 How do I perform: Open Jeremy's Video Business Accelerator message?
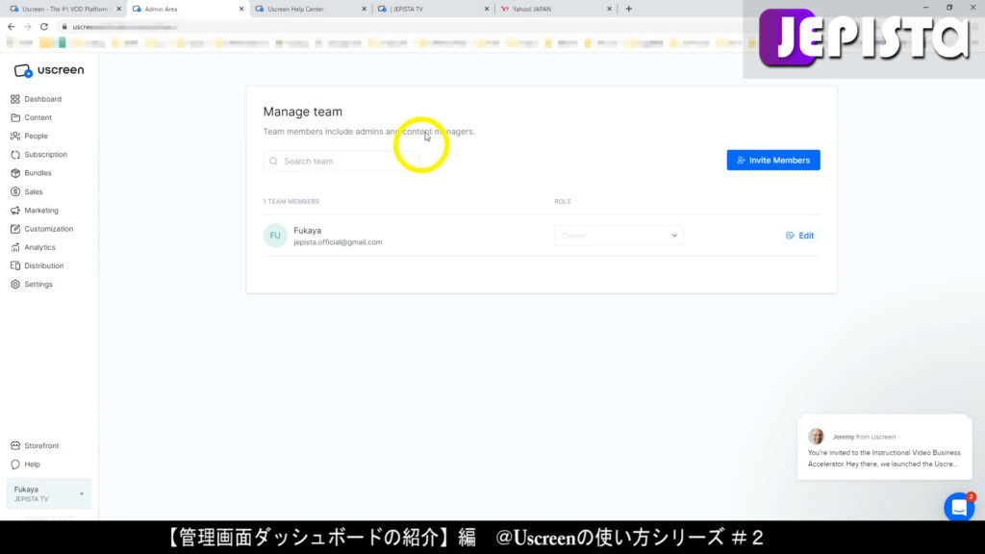click(x=885, y=447)
